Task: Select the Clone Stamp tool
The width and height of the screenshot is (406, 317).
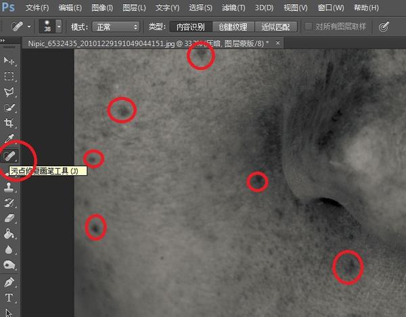Action: click(x=9, y=187)
